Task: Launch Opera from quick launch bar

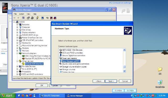Action: pos(30,96)
